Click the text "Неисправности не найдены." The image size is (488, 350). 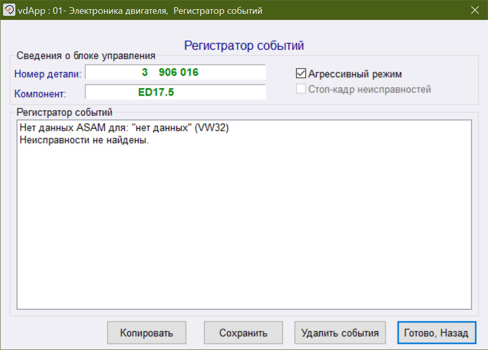(84, 140)
